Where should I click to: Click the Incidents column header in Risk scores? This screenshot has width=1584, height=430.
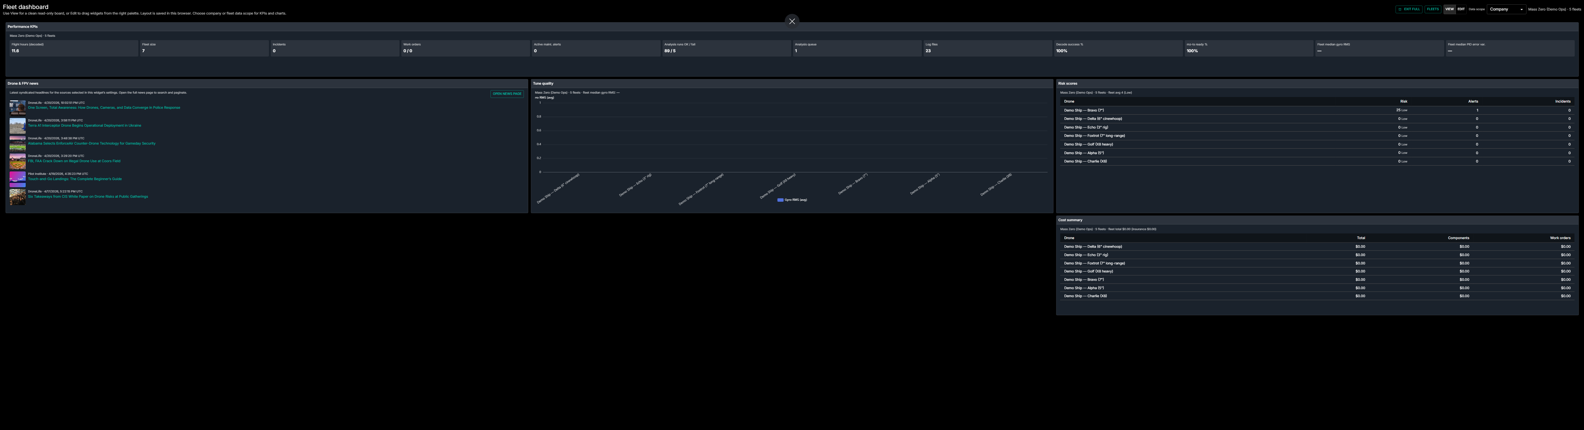1562,101
